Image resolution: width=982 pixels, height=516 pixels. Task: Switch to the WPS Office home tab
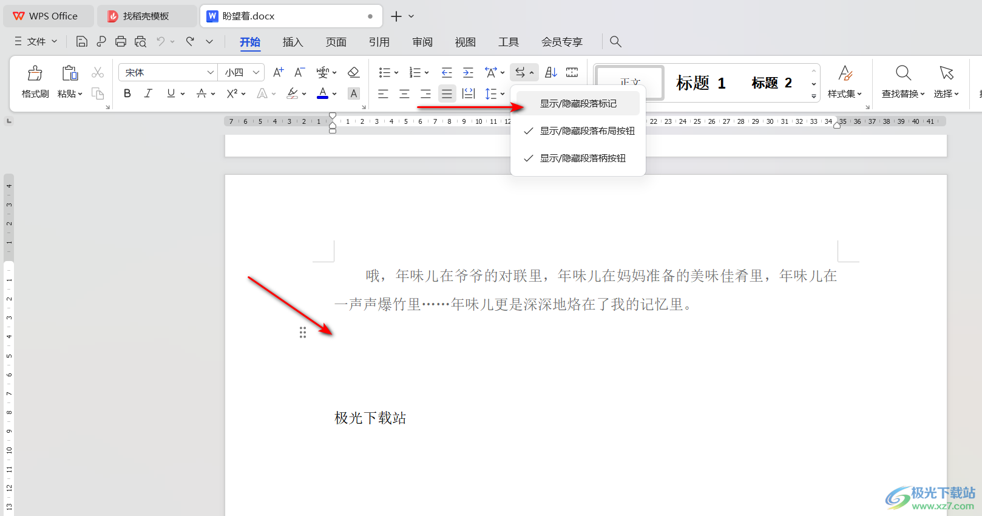[x=49, y=16]
